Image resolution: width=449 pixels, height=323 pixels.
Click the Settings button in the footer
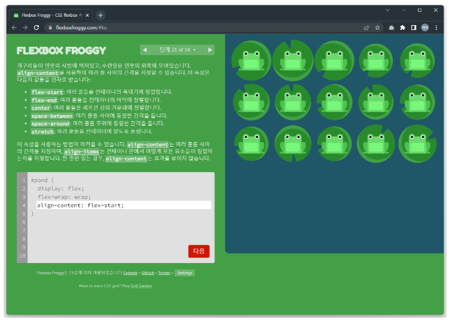click(184, 273)
